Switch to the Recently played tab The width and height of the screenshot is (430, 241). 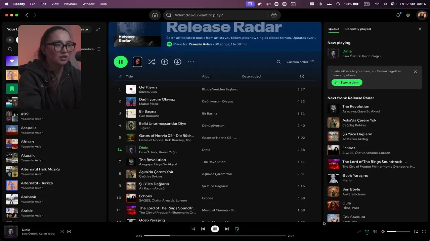(358, 29)
